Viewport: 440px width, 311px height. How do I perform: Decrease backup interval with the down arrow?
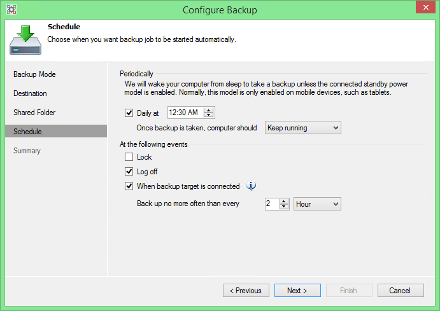284,207
